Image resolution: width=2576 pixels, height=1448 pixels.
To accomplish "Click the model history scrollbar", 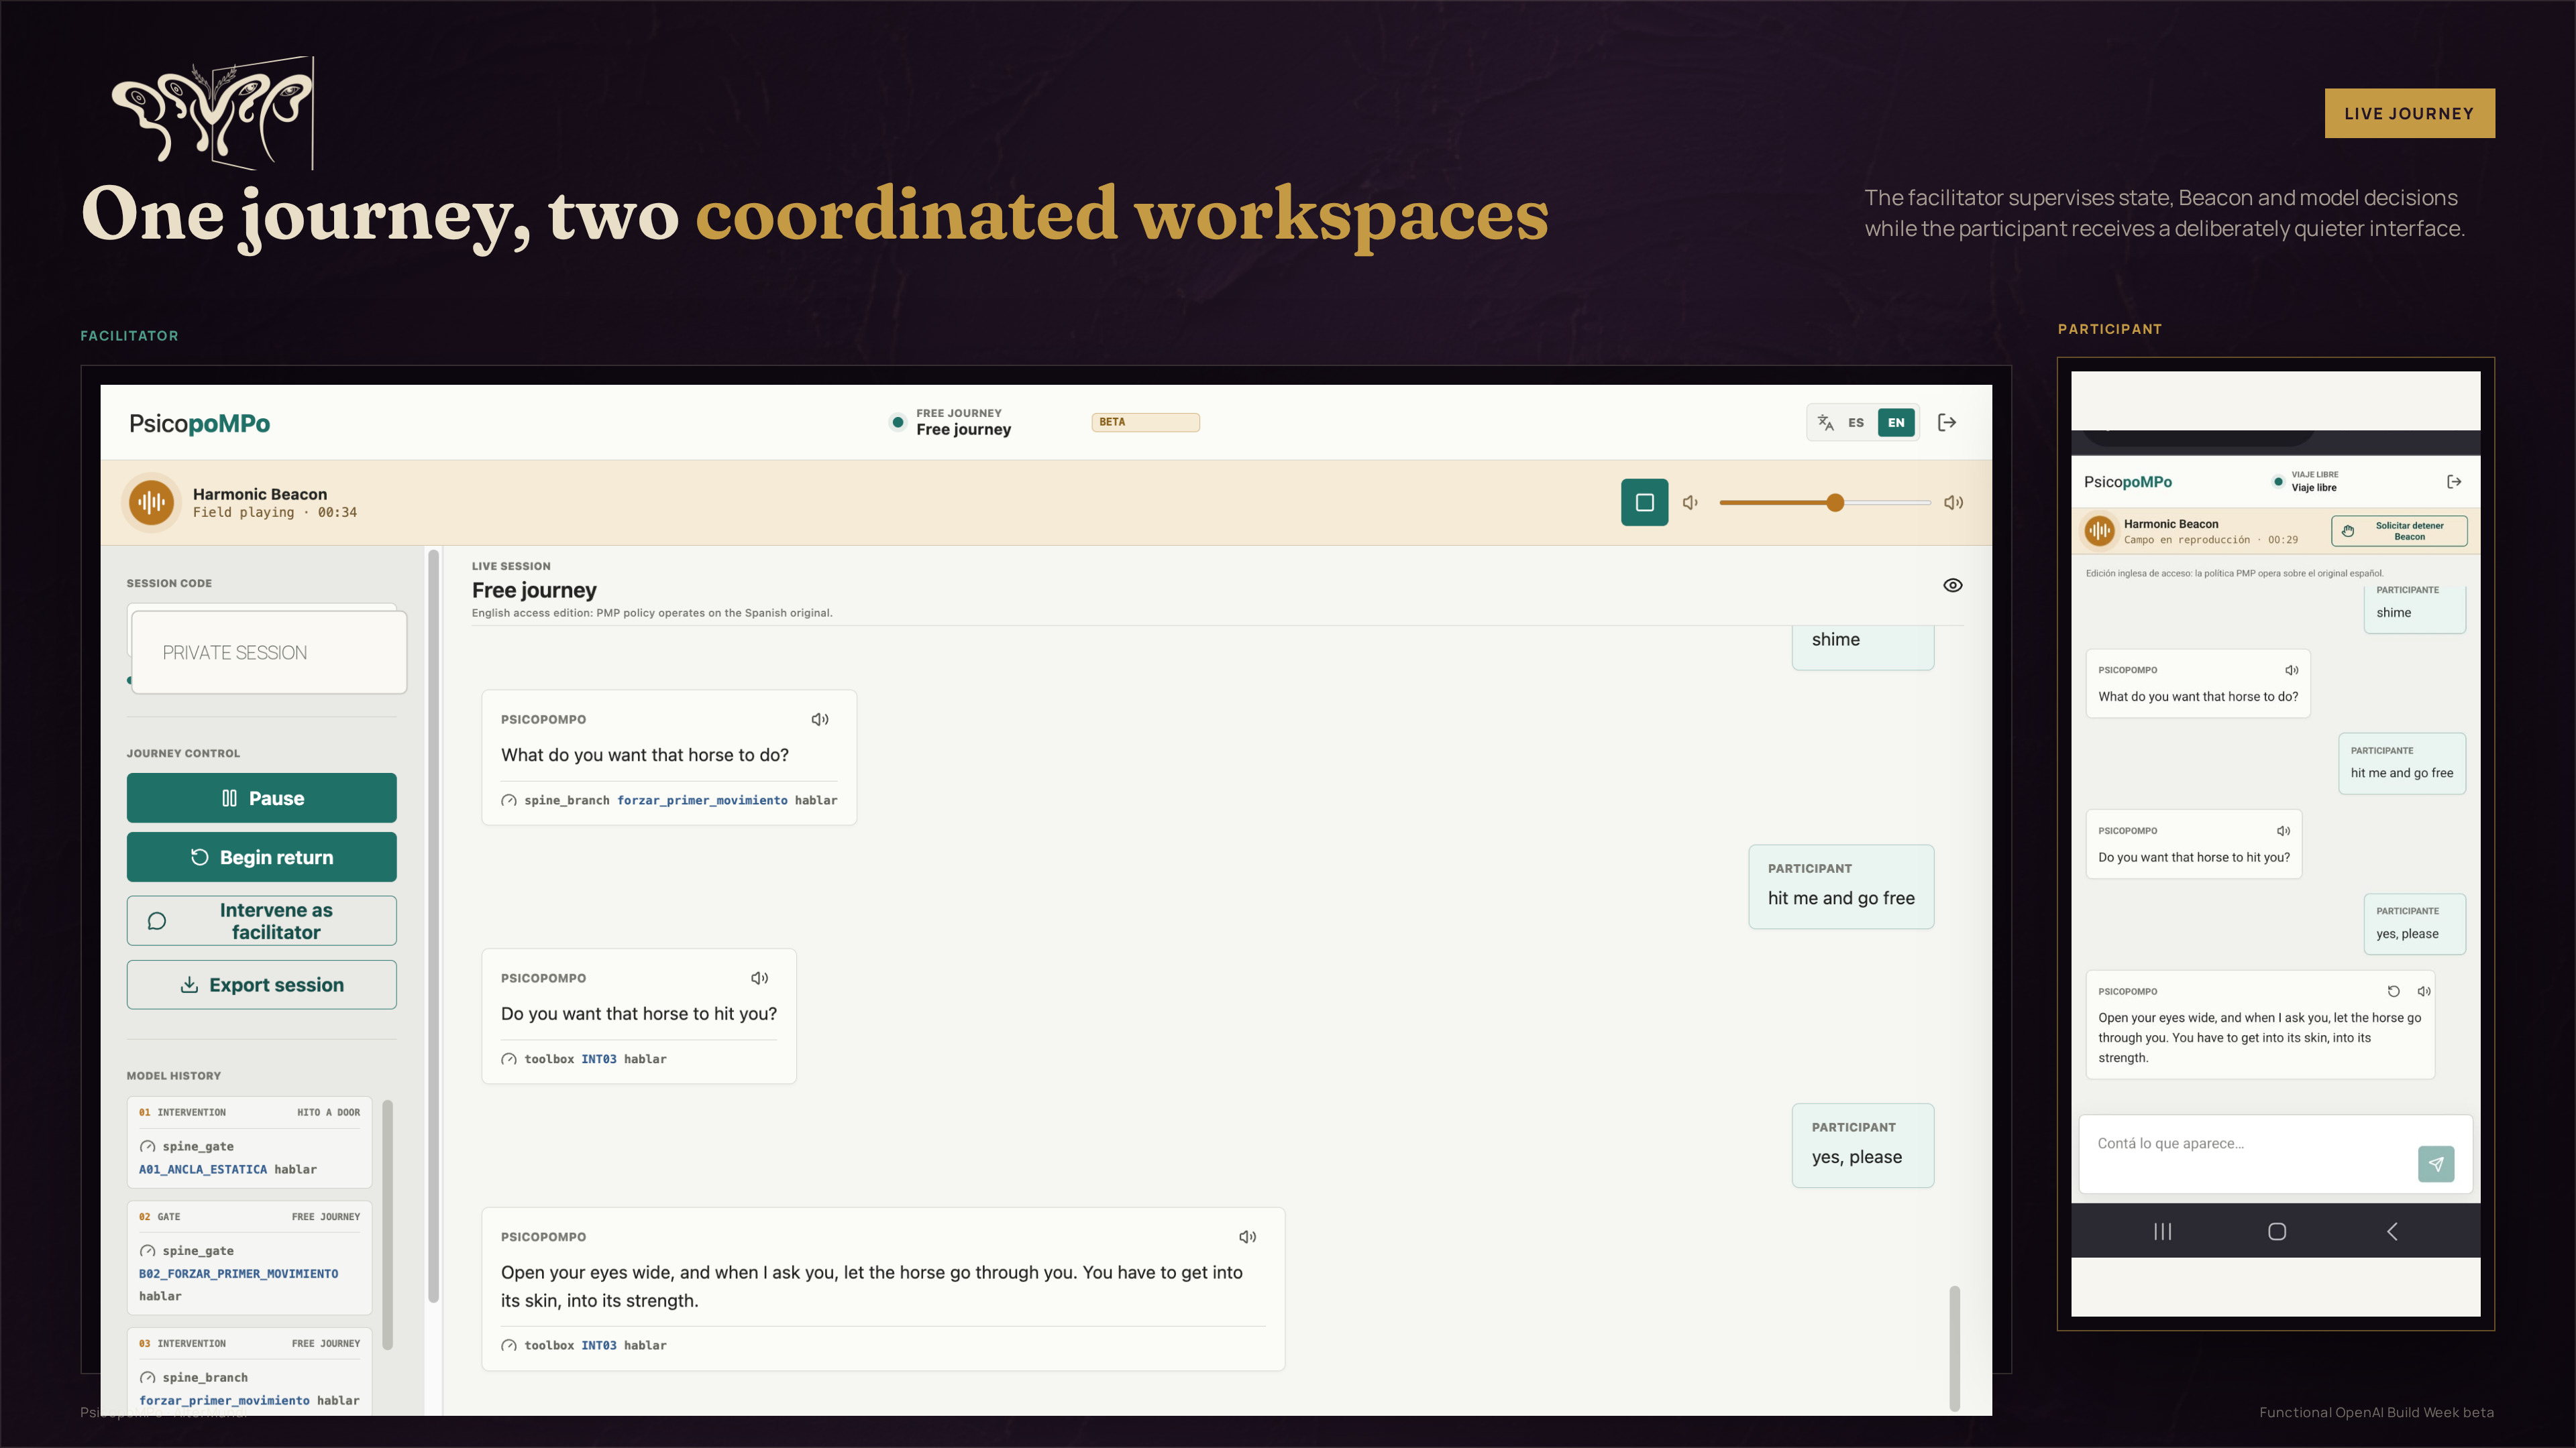I will pos(388,1225).
